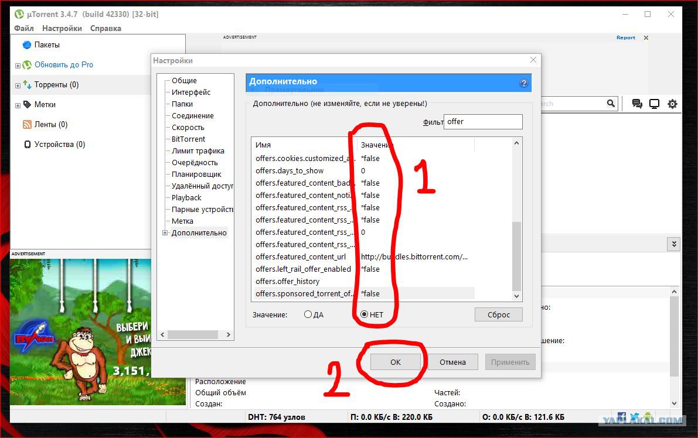Expand Дополнительно in settings tree
This screenshot has width=698, height=438.
click(165, 233)
